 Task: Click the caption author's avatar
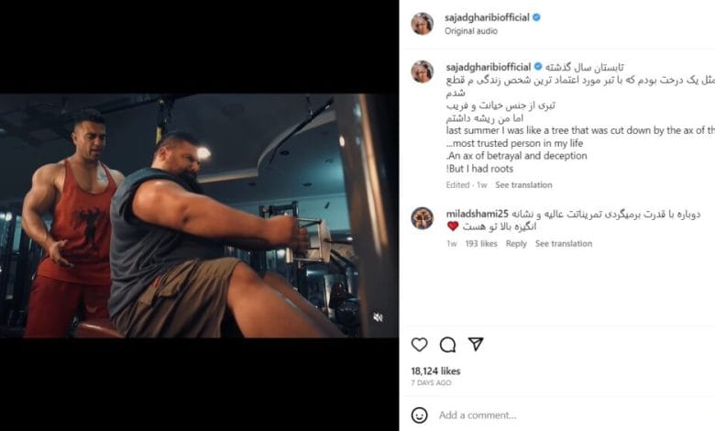point(422,72)
